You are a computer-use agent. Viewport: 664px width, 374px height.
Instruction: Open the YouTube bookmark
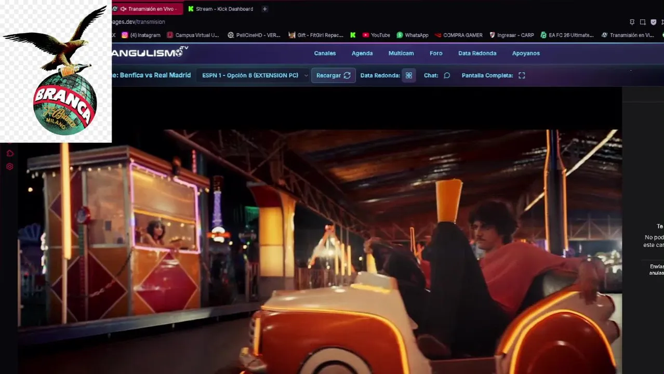376,35
